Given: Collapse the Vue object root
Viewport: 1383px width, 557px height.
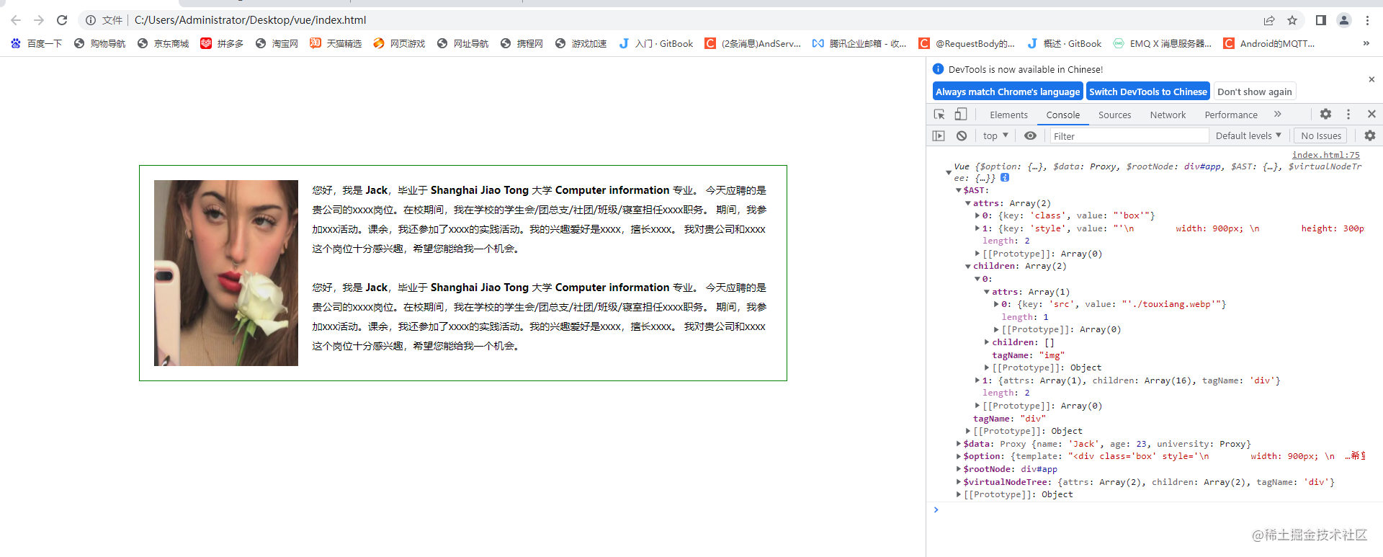Looking at the screenshot, I should (948, 172).
